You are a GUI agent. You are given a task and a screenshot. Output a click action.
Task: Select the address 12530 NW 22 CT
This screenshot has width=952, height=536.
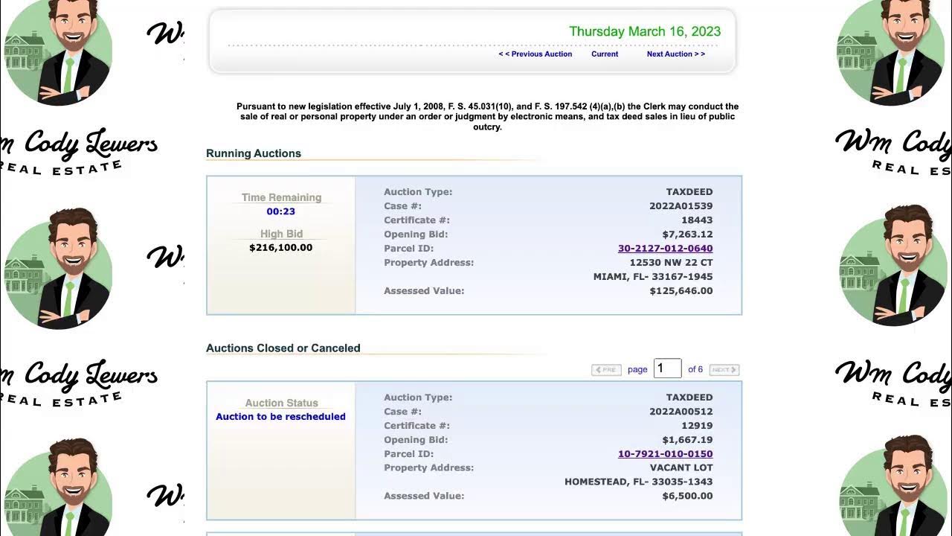(x=671, y=263)
